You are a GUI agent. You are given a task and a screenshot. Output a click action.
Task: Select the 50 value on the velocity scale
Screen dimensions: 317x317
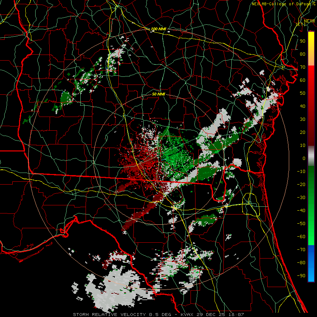[x=303, y=93]
